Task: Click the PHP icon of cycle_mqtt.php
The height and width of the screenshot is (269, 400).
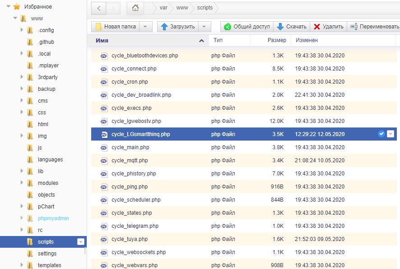Action: click(104, 160)
